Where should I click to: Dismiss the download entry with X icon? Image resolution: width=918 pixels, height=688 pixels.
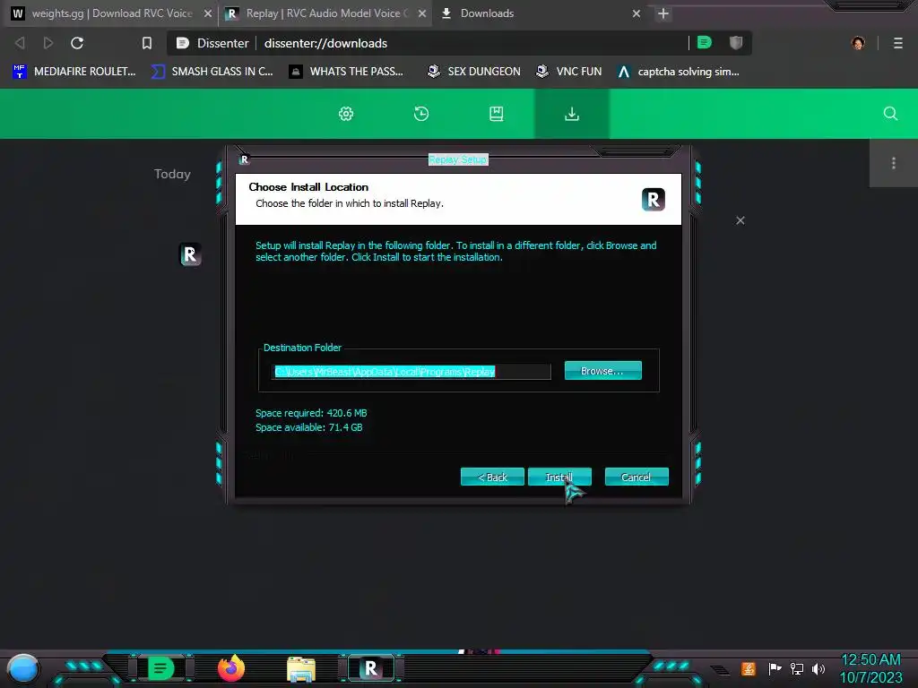[x=740, y=220]
